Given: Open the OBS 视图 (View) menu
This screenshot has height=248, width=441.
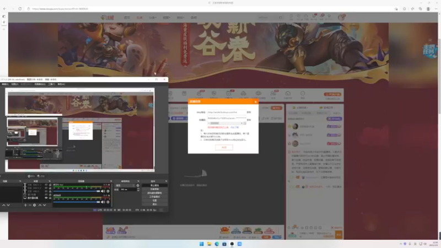Looking at the screenshot, I should [15, 84].
